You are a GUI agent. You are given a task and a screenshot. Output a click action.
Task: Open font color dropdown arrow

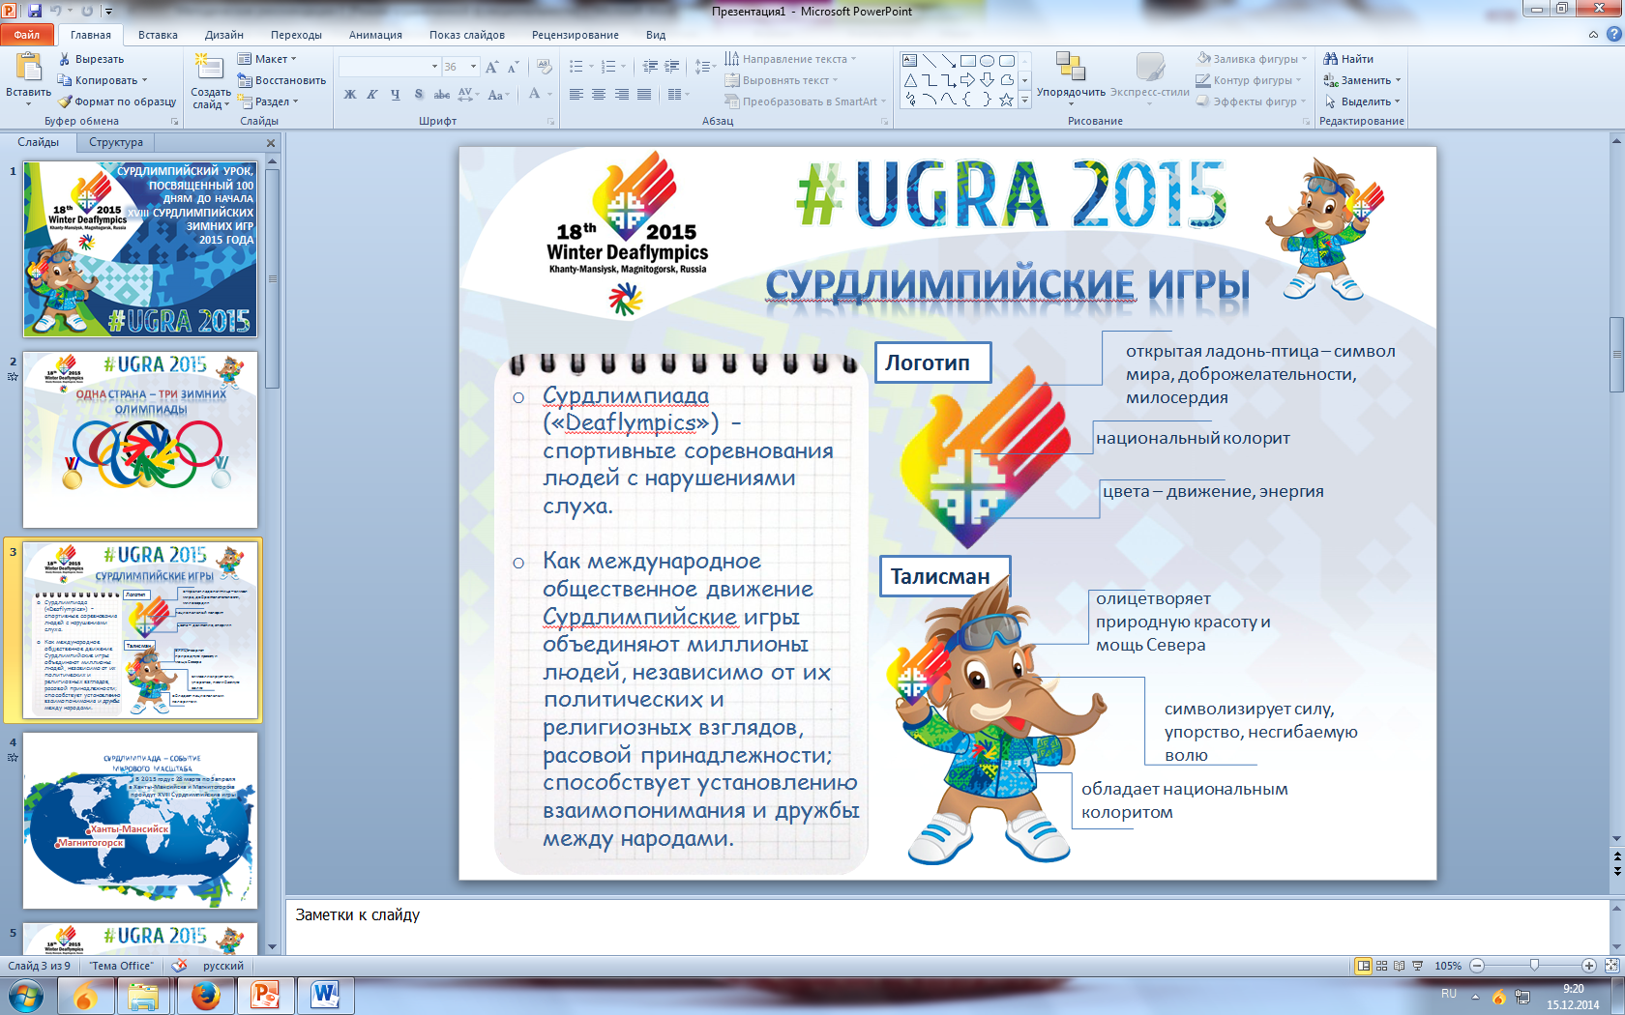[x=549, y=94]
